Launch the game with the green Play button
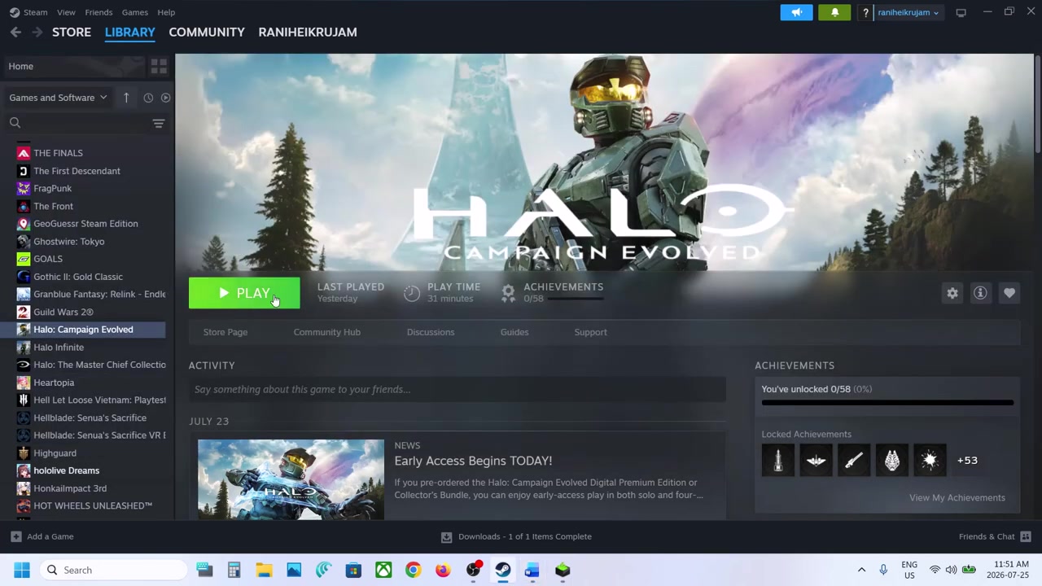This screenshot has width=1042, height=586. 244,293
